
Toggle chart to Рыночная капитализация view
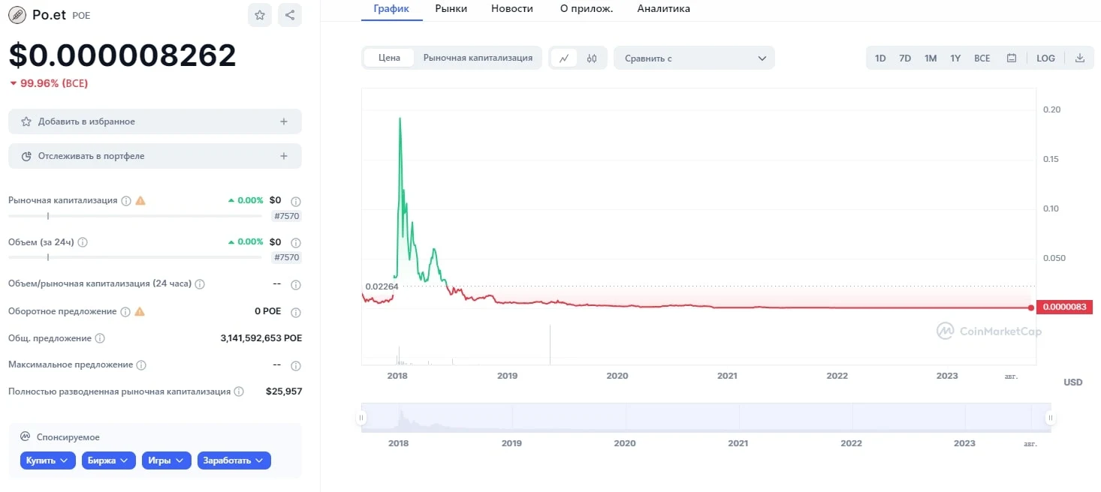click(x=478, y=58)
